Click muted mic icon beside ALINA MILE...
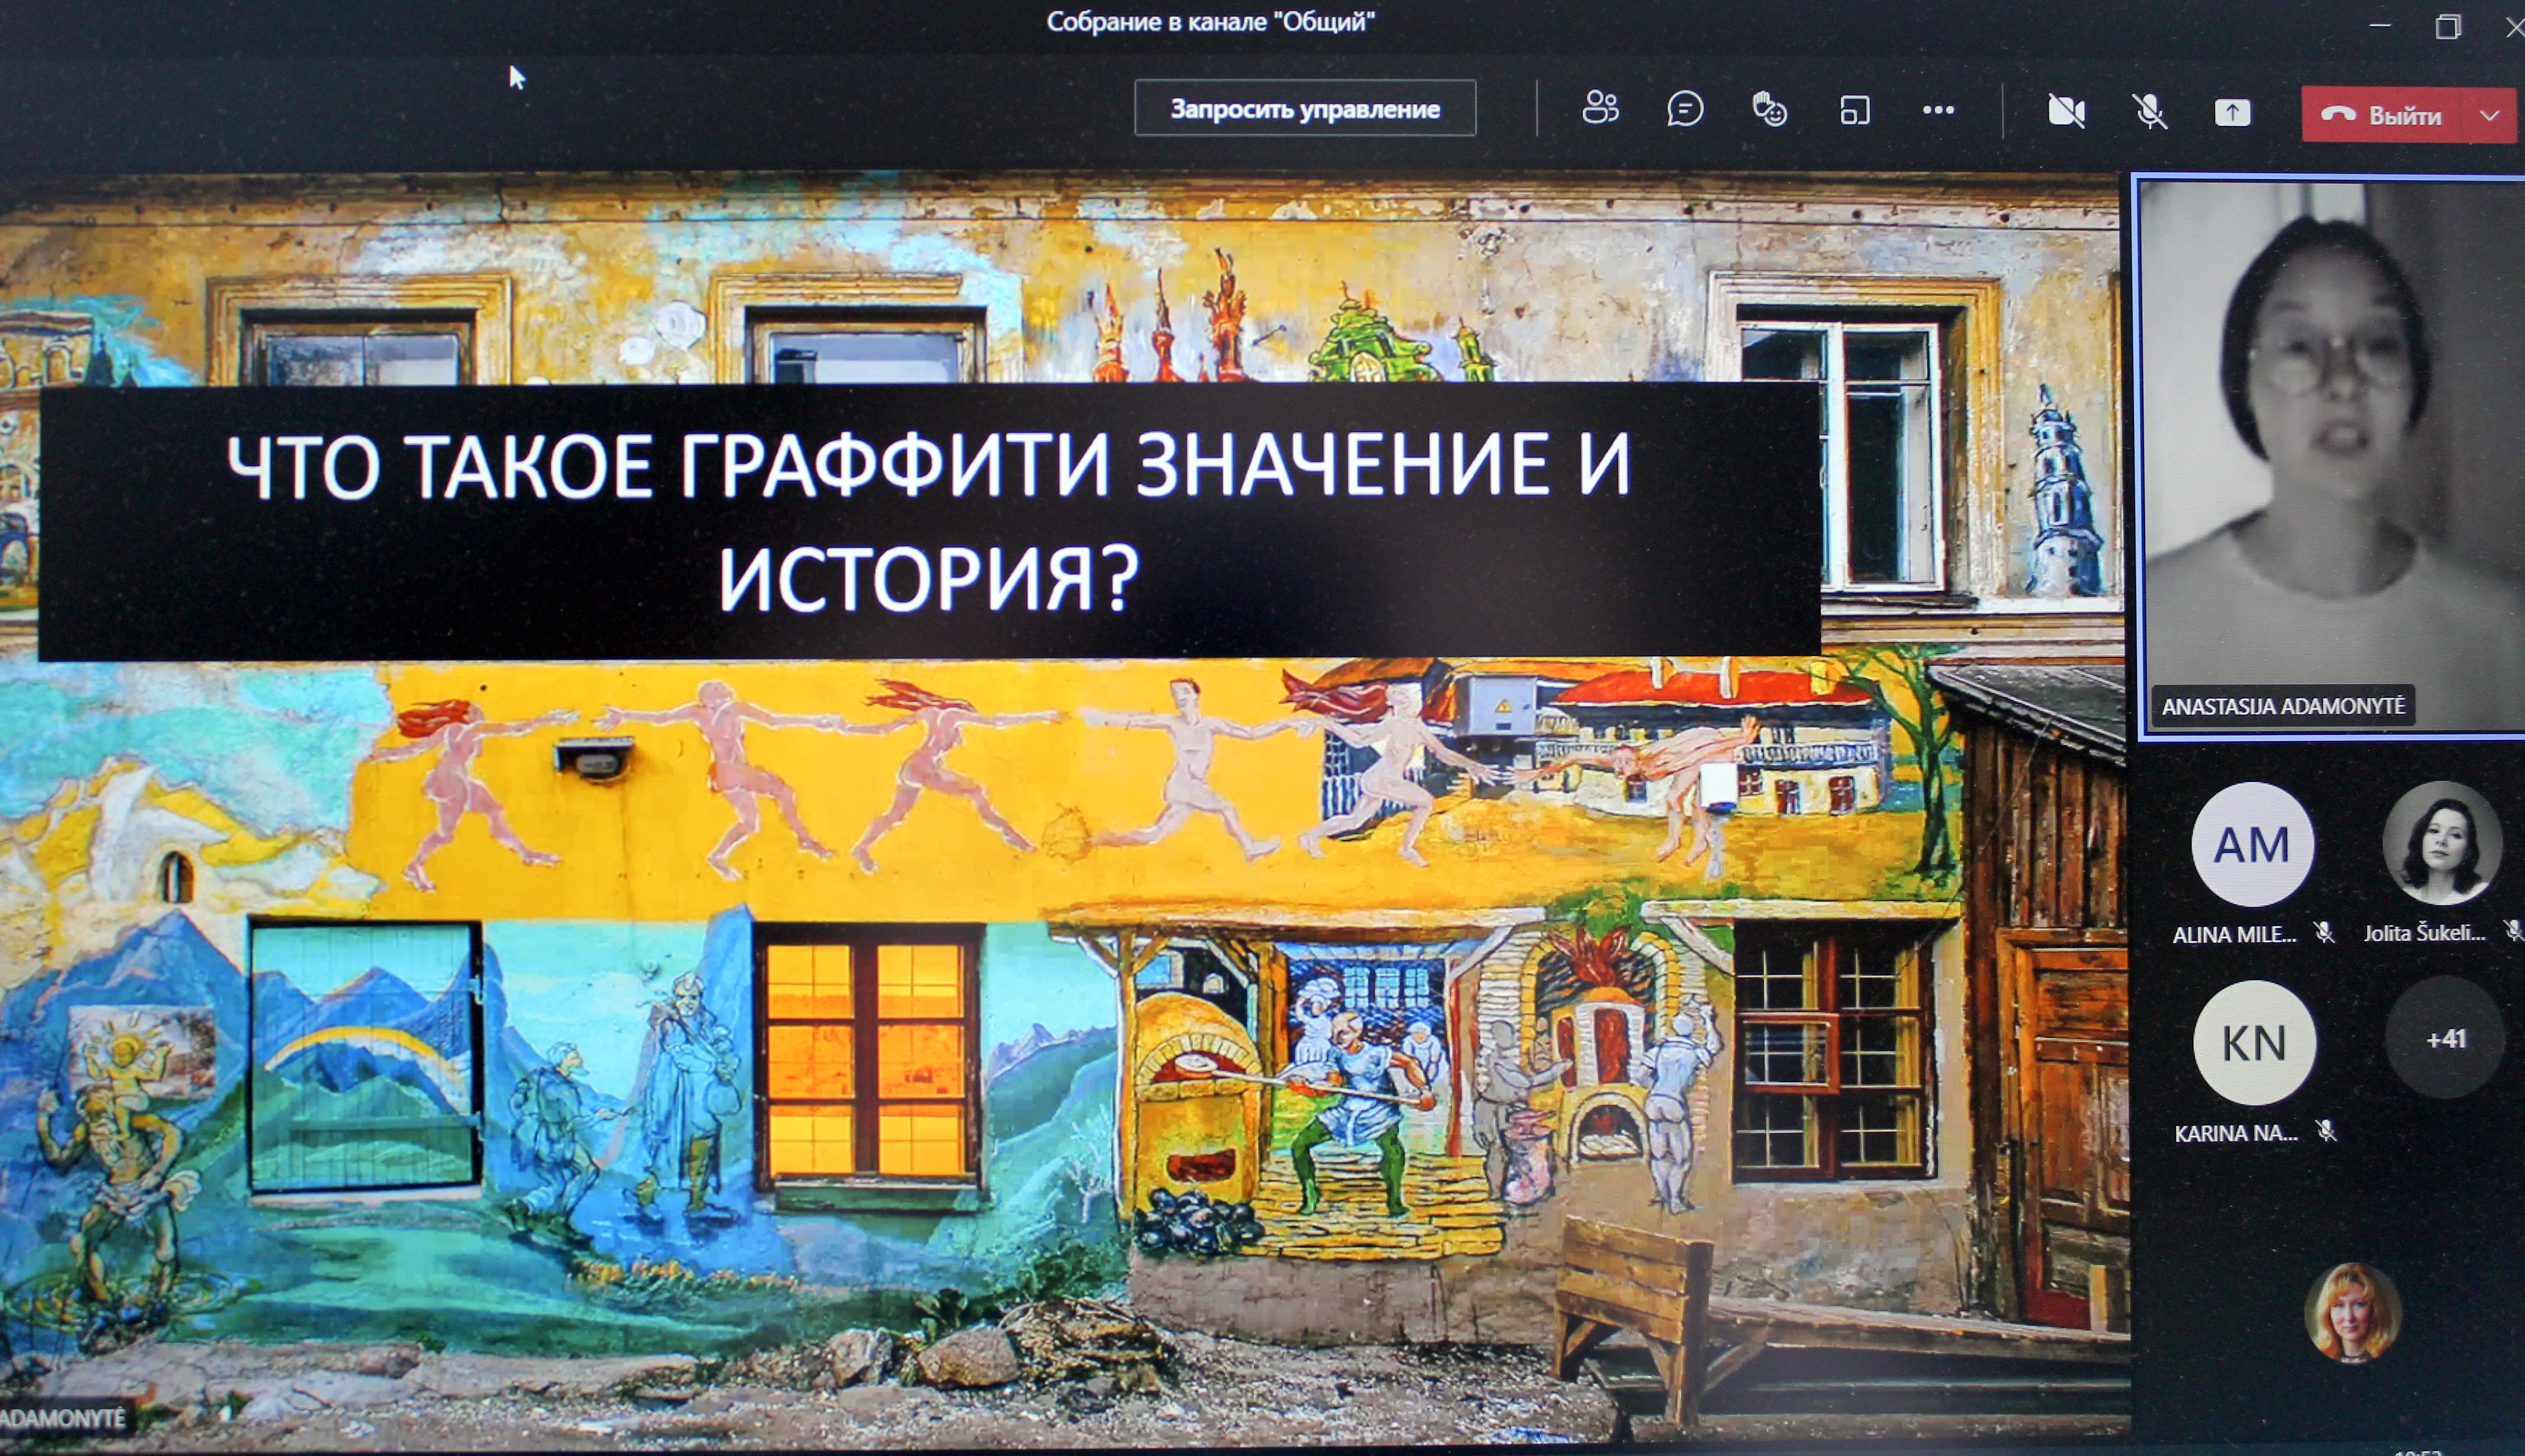The width and height of the screenshot is (2525, 1456). (x=2325, y=933)
